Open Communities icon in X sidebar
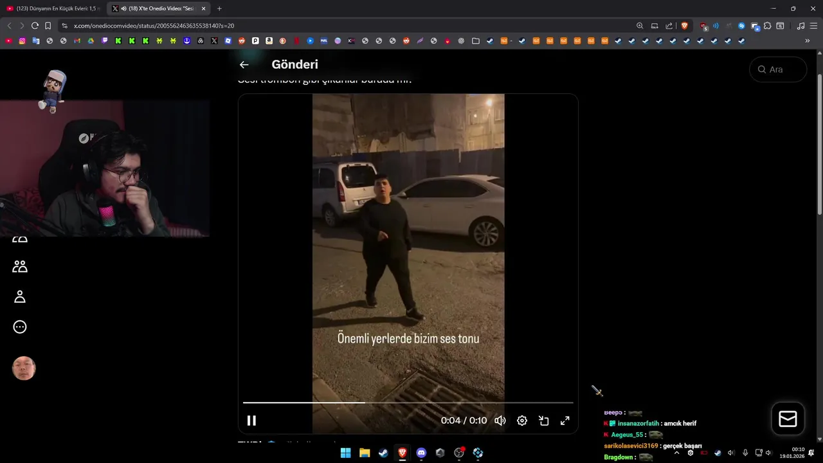 (20, 266)
